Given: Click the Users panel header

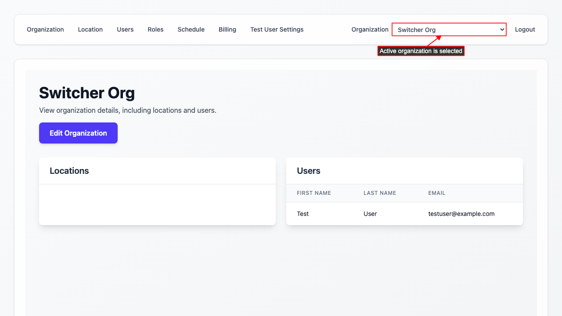Looking at the screenshot, I should pos(309,171).
